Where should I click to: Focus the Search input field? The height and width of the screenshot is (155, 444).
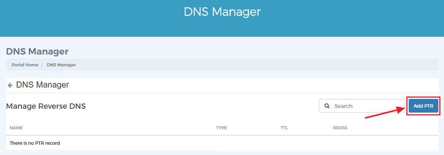click(x=362, y=106)
